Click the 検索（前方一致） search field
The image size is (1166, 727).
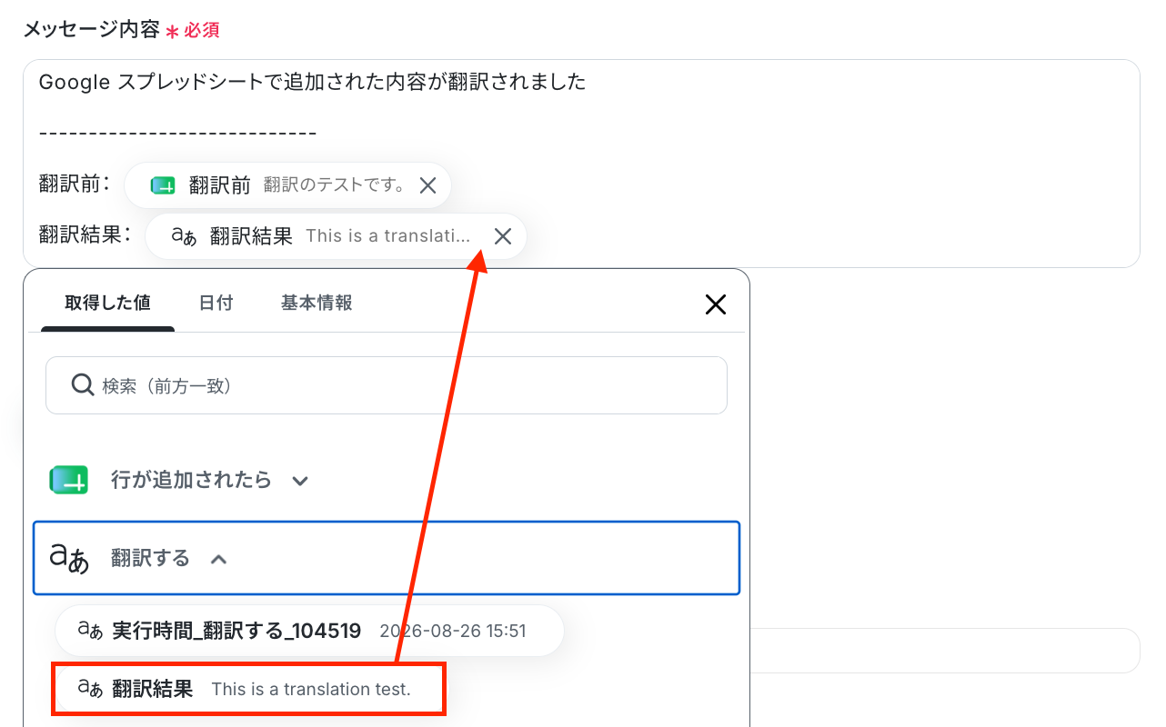click(387, 385)
